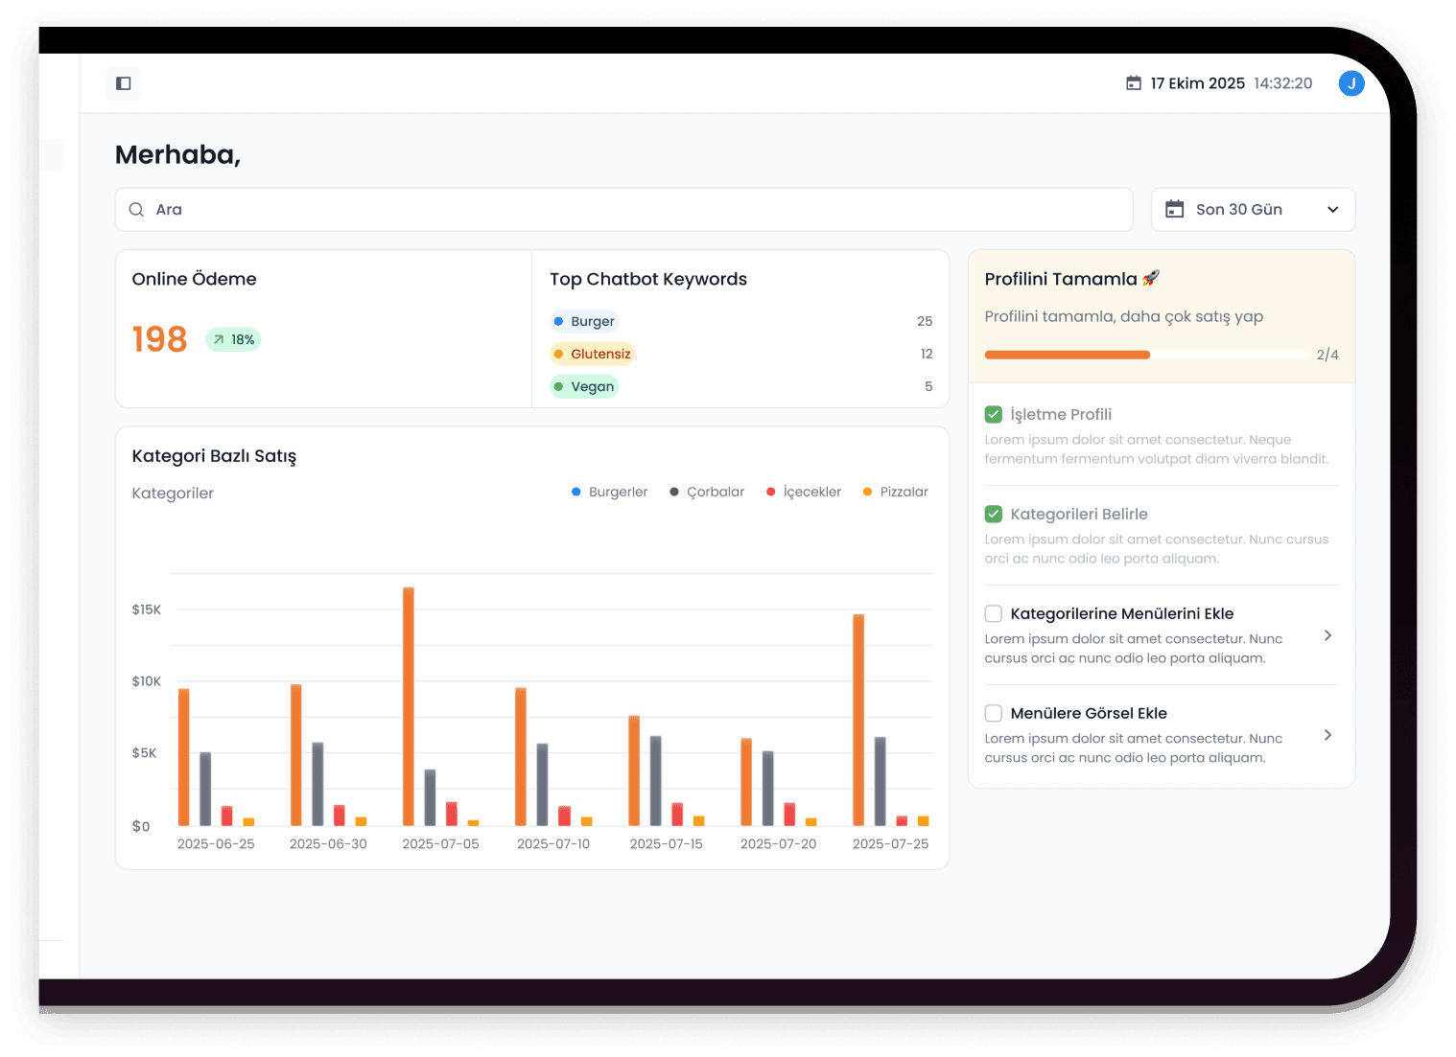This screenshot has height=1057, width=1456.
Task: Expand Kategorilerine Menülerini Ekle chevron arrow
Action: coord(1327,635)
